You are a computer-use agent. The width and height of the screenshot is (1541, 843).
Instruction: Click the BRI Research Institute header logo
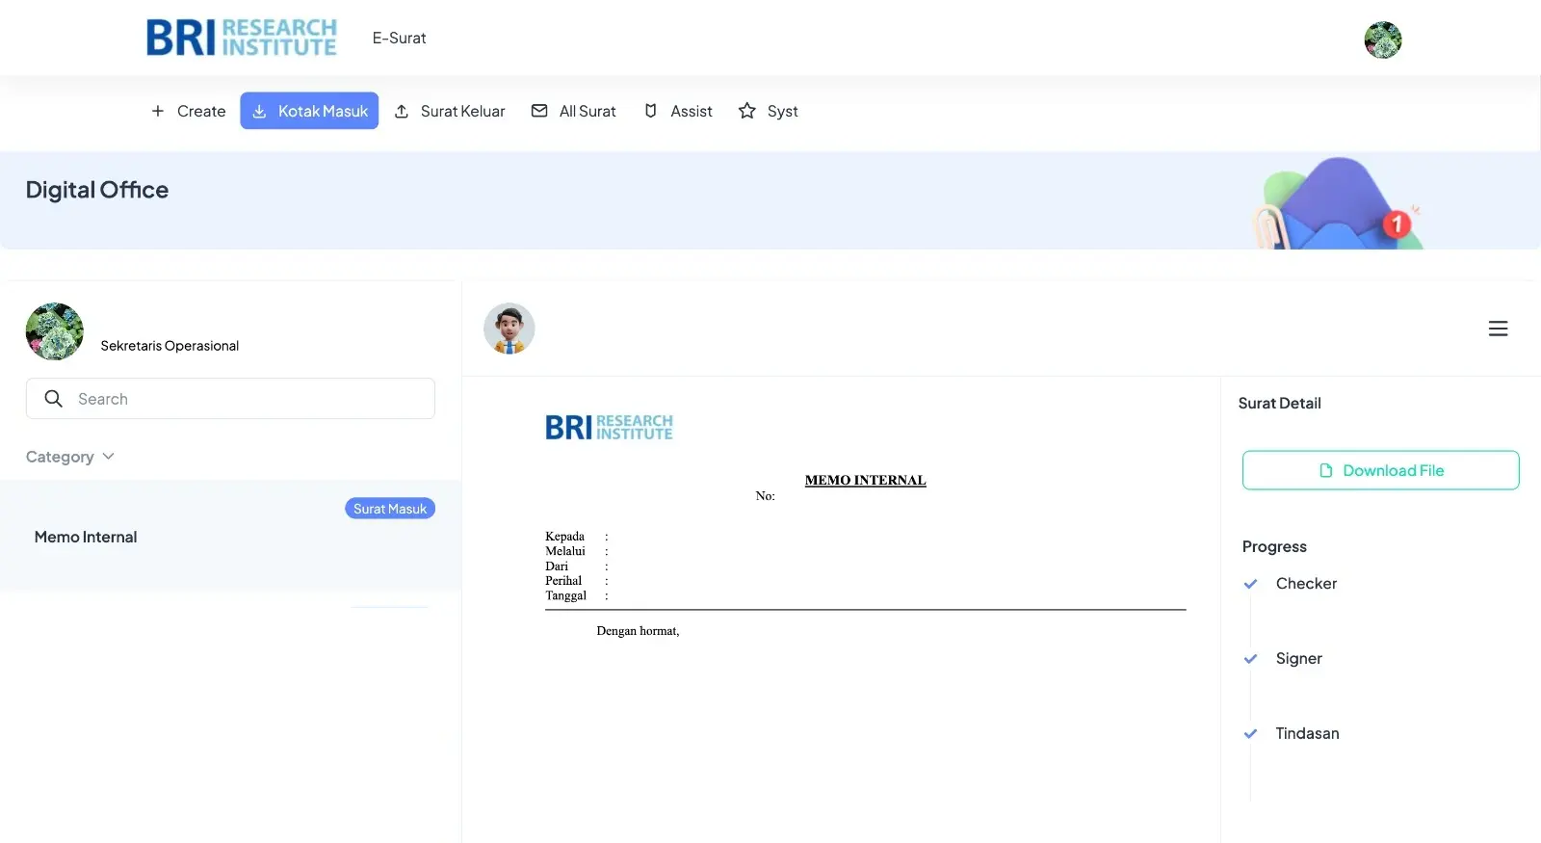tap(241, 38)
